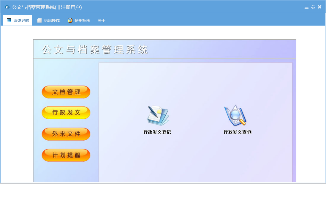326x216 pixels.
Task: Close the 公文与档案管理系统 window
Action: click(x=319, y=7)
